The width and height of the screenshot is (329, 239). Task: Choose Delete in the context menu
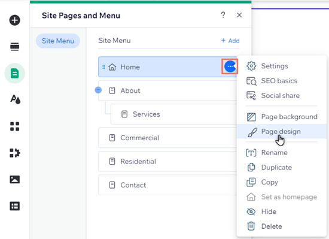282,226
